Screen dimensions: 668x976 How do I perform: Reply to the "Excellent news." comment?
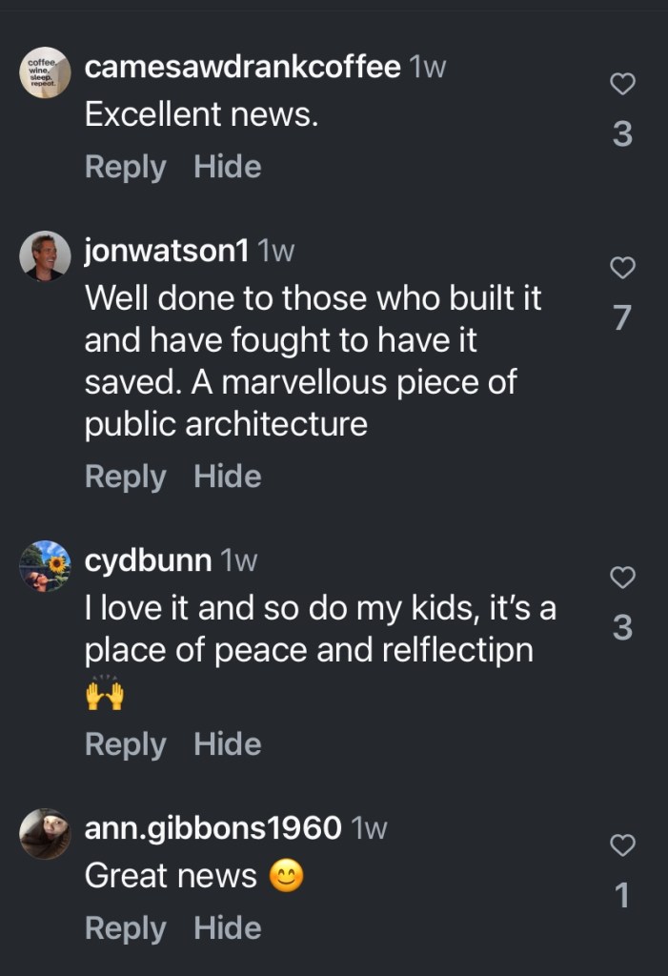[125, 167]
